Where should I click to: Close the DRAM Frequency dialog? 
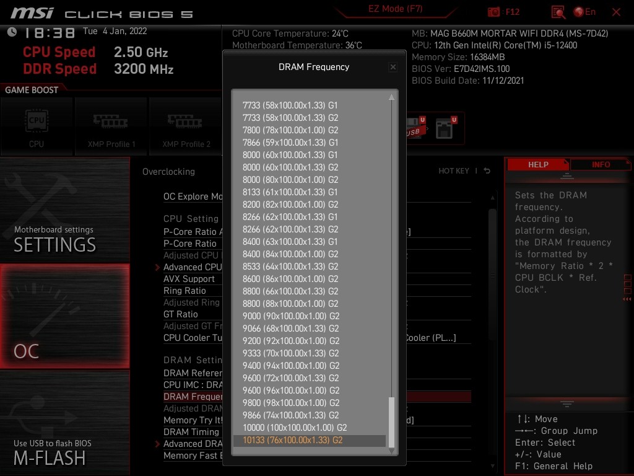click(393, 67)
